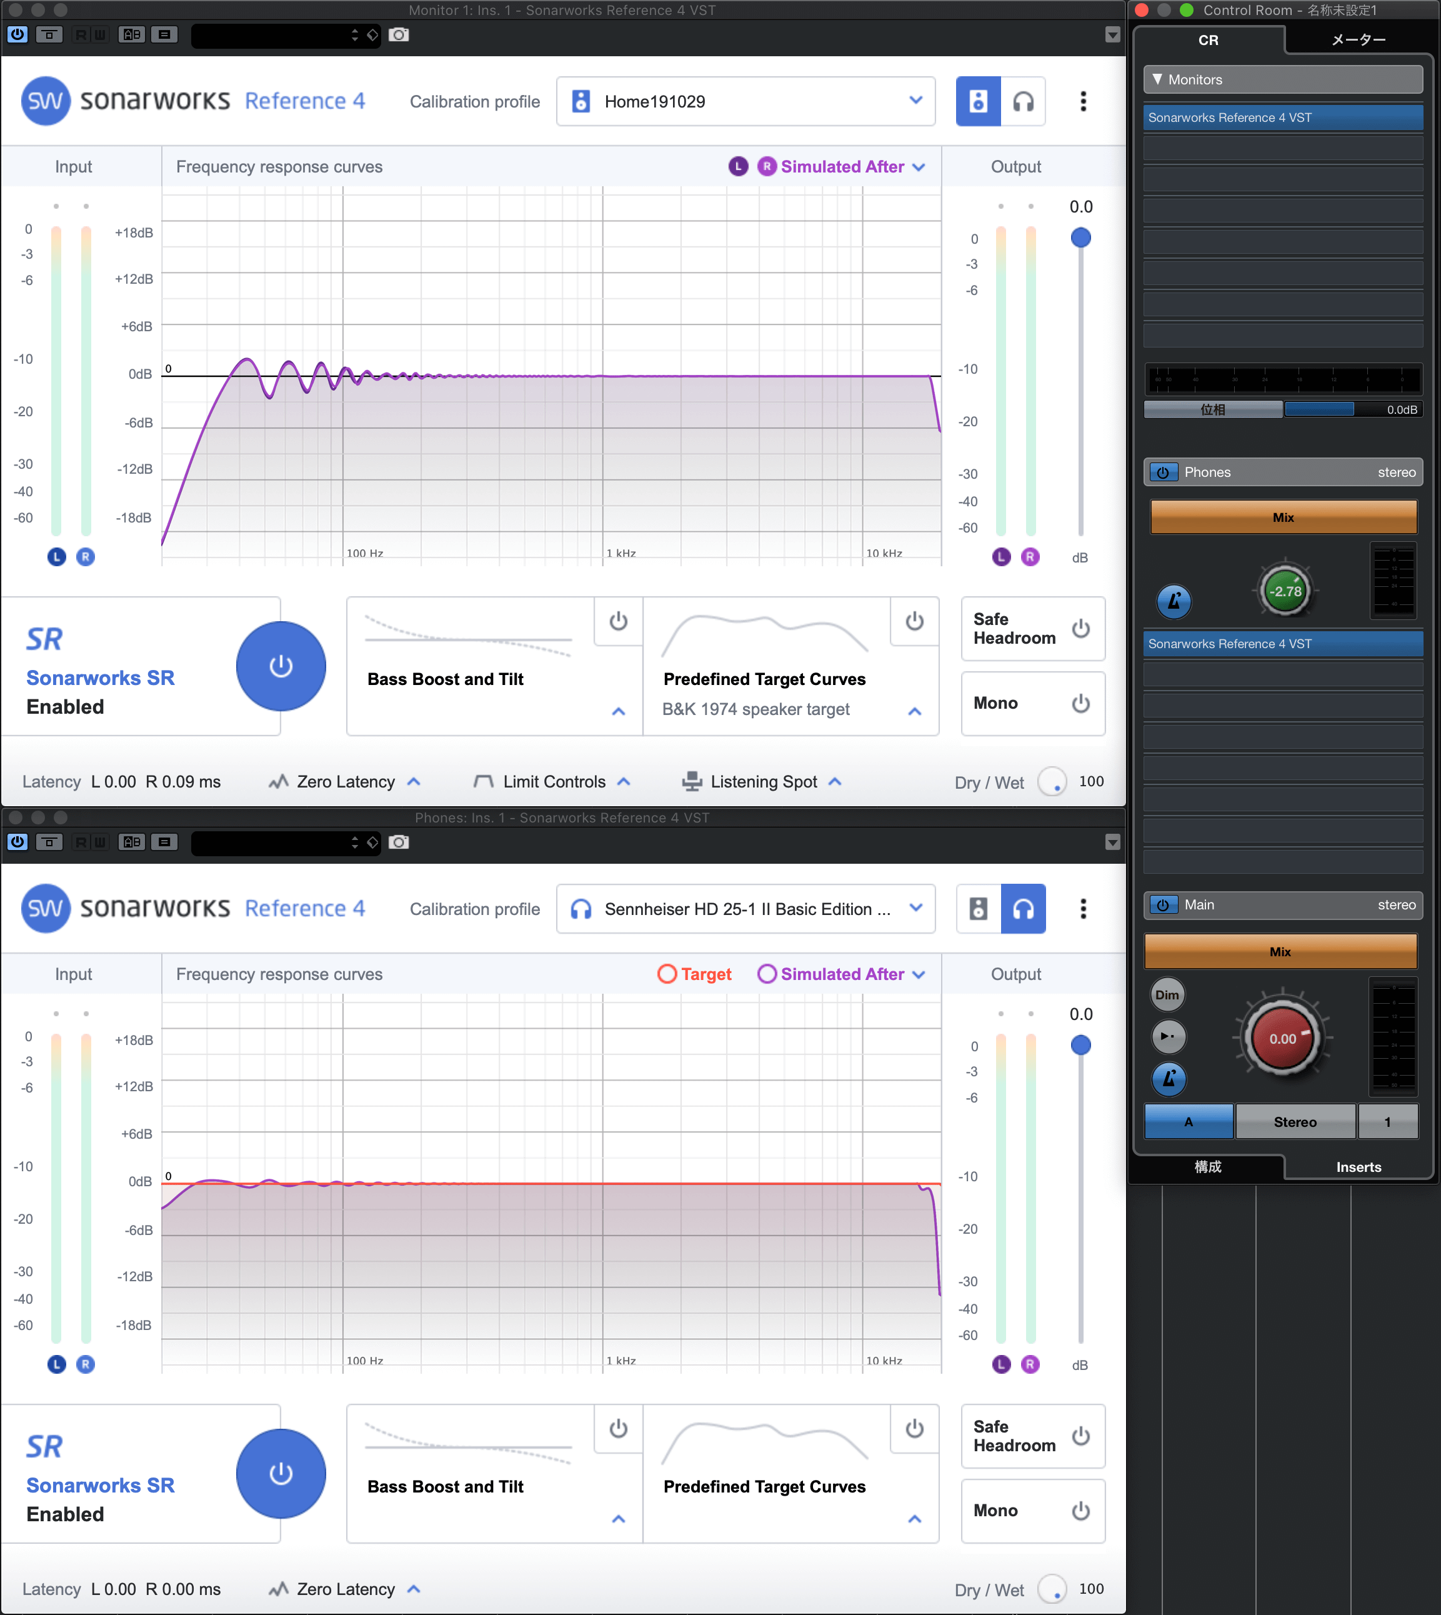Bypass the Monitor 1 plugin with power icon

pyautogui.click(x=17, y=35)
